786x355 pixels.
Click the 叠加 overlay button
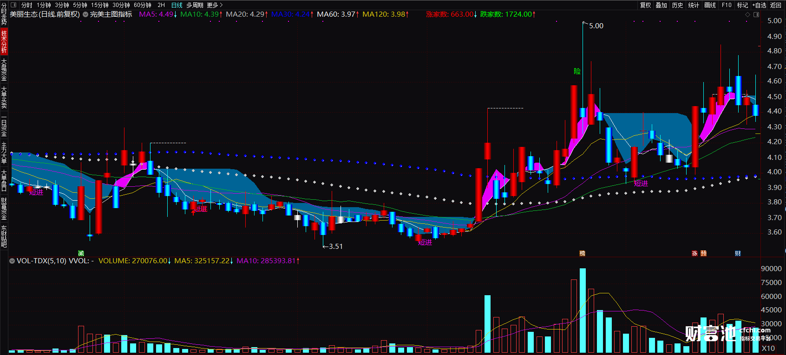tap(662, 5)
